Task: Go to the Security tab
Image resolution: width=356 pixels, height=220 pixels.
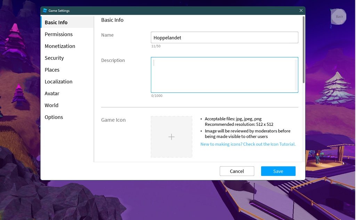Action: [67, 58]
